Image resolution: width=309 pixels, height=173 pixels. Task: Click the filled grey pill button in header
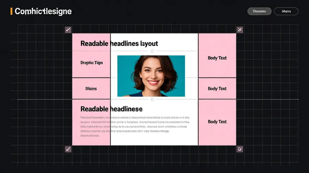tap(259, 11)
